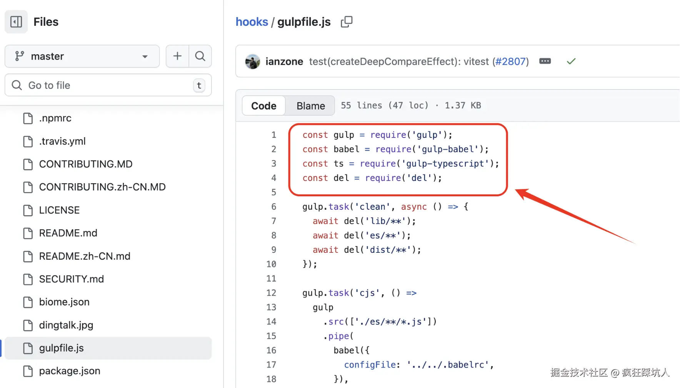This screenshot has height=388, width=680.
Task: Click the '55 lines (47 loc) · 1.37 KB' text
Action: (411, 105)
